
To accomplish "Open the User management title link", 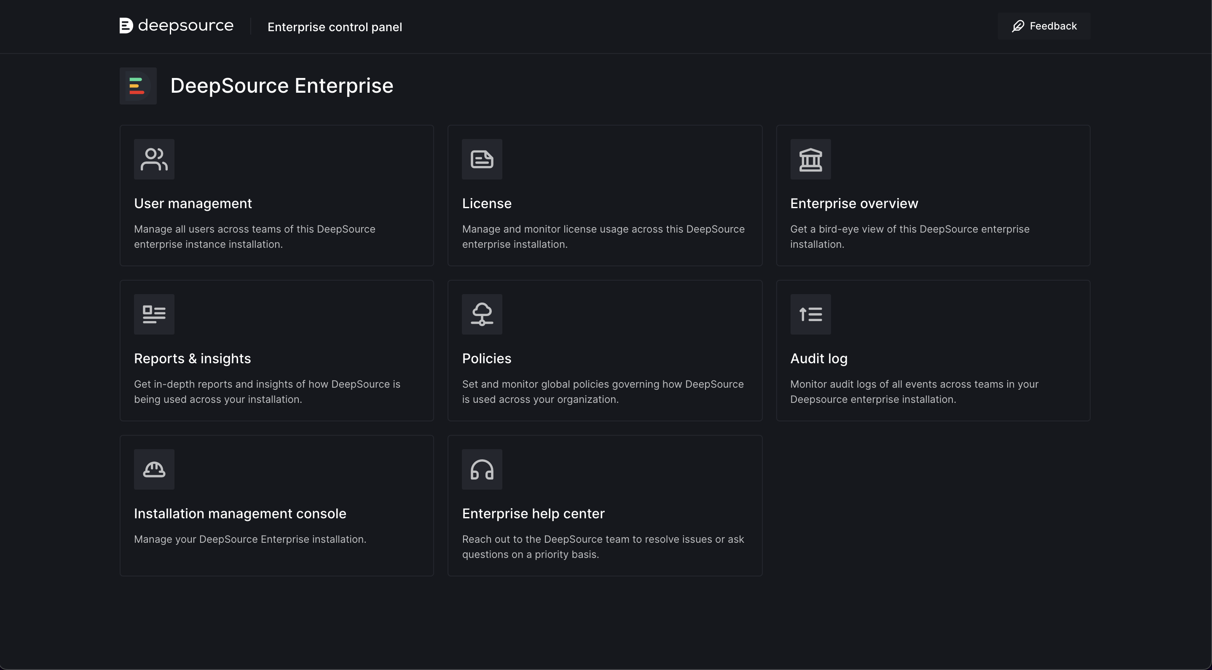I will tap(193, 203).
